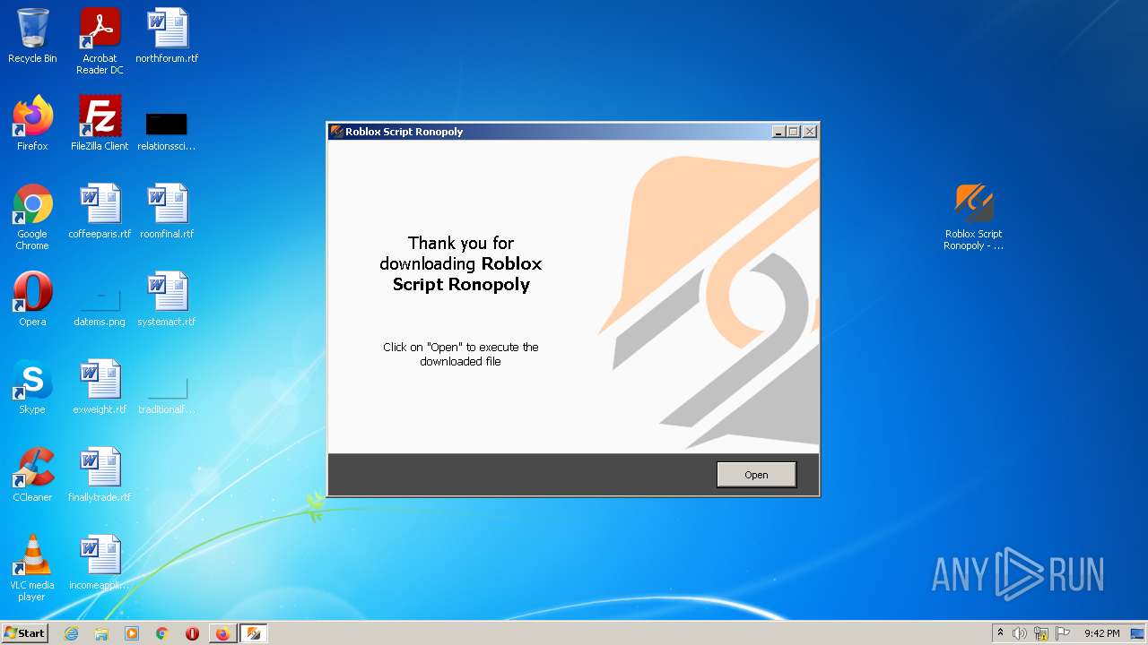
Task: Select the finallytrade.rtf document icon
Action: coord(100,475)
